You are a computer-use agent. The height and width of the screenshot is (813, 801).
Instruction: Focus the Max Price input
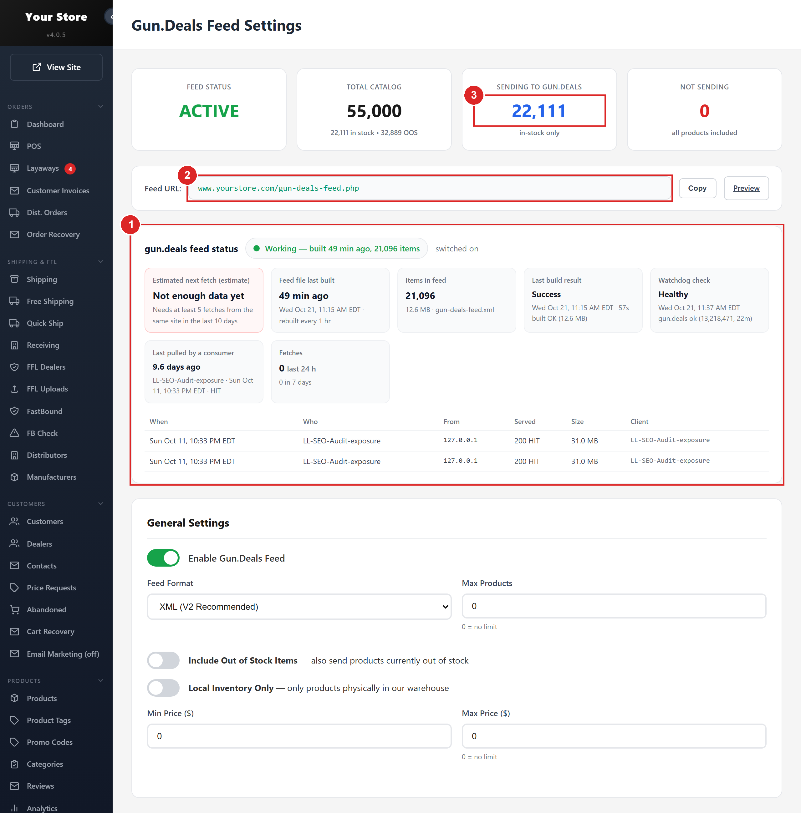[x=614, y=736]
